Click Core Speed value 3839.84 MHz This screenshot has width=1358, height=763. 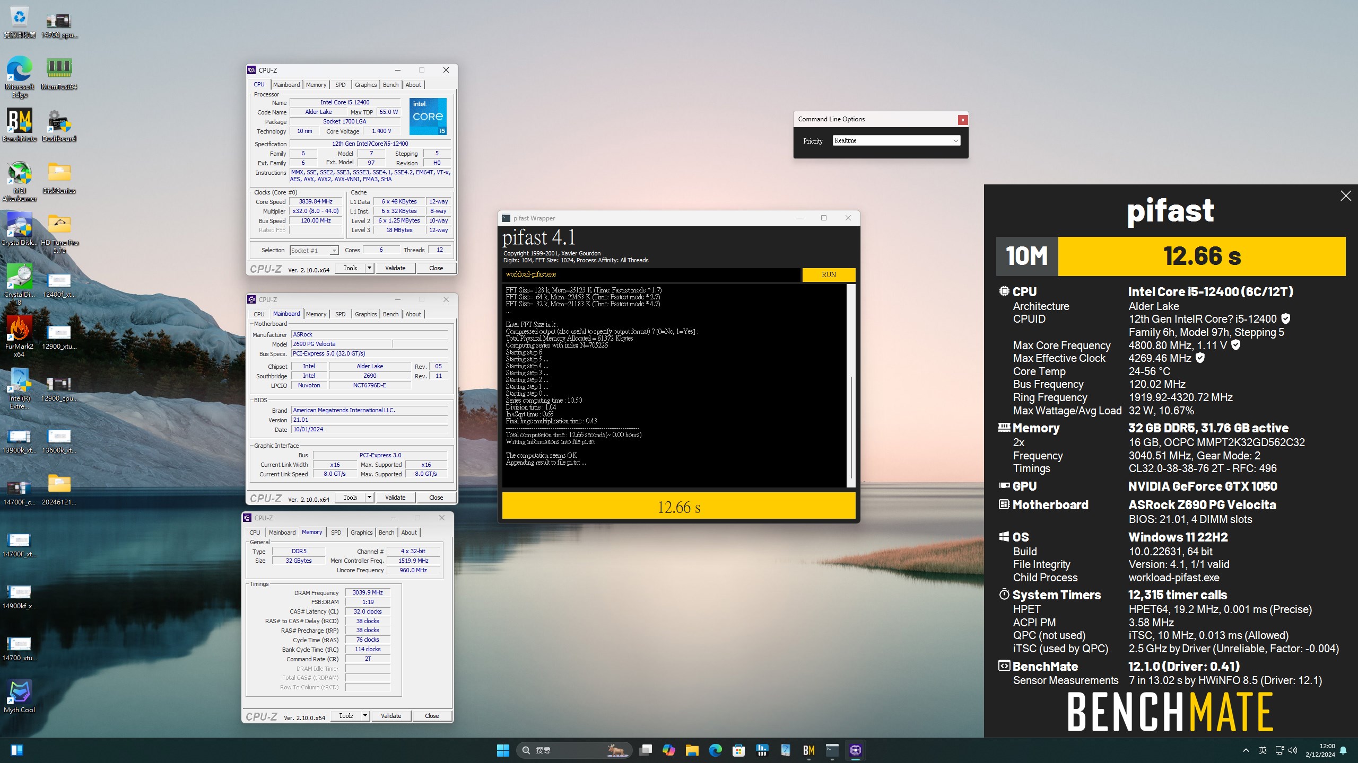tap(316, 202)
